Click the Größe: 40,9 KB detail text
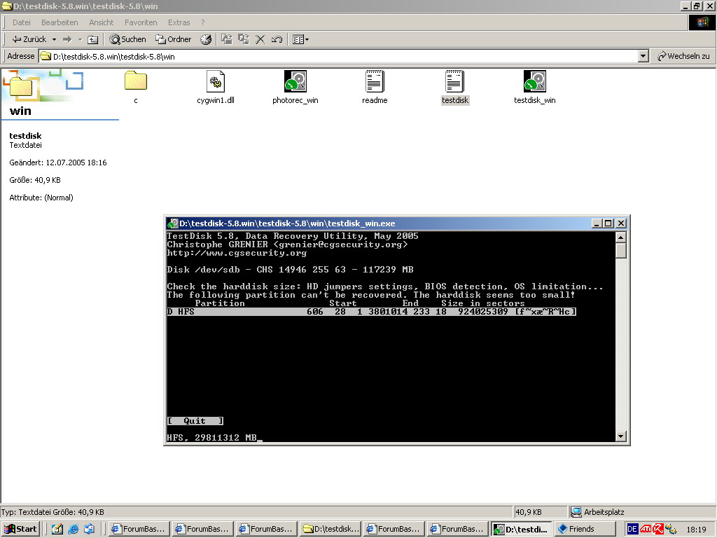 [35, 180]
